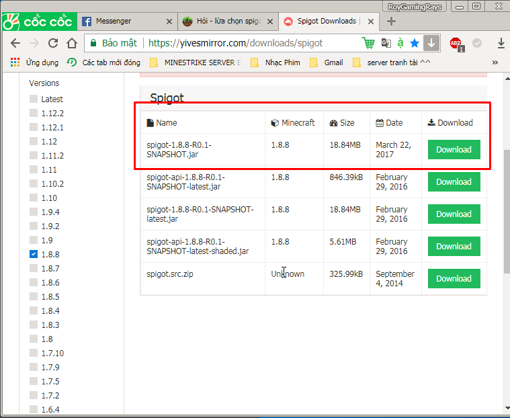Open the Adblock Plus extension
The height and width of the screenshot is (418, 510).
point(457,44)
